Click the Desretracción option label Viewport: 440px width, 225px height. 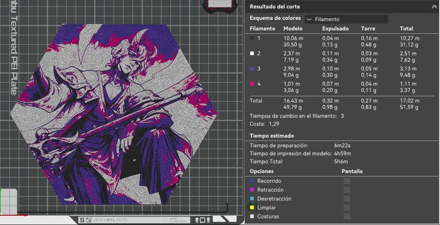(274, 199)
